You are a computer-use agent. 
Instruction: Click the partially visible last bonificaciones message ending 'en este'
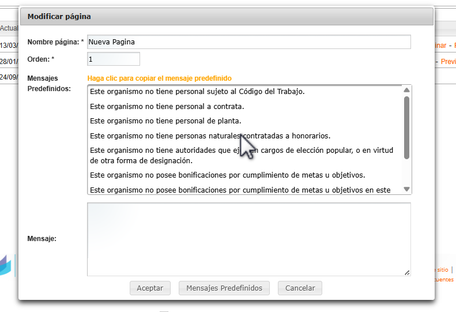(240, 190)
